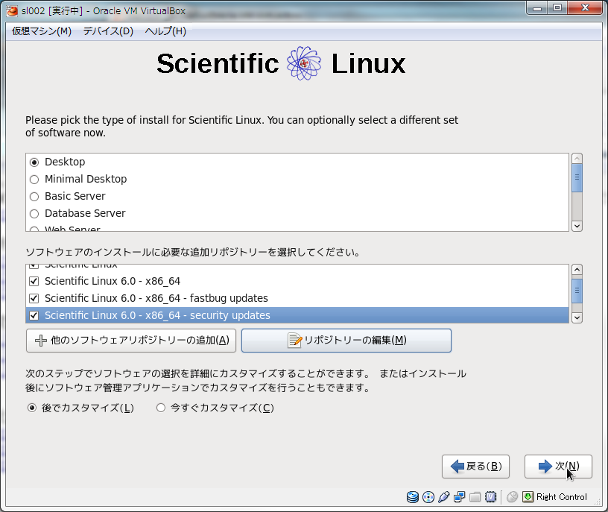Viewport: 608px width, 512px height.
Task: Choose the Minimal Desktop install option
Action: tap(34, 179)
